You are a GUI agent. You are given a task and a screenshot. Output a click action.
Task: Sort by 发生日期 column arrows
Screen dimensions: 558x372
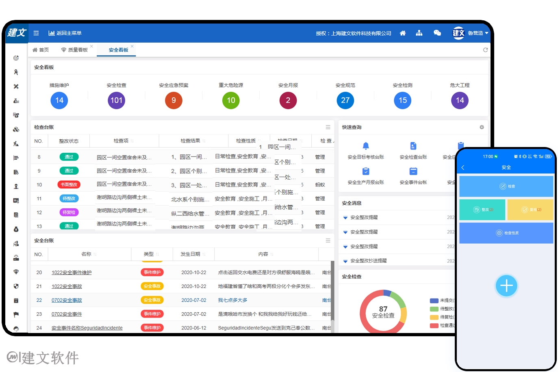[204, 254]
